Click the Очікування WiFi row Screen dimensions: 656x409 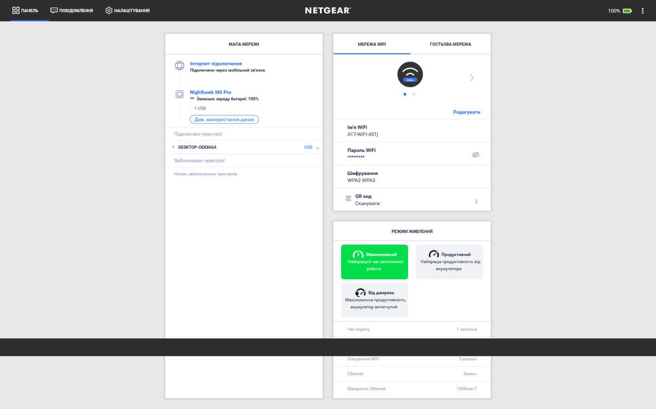click(x=412, y=359)
